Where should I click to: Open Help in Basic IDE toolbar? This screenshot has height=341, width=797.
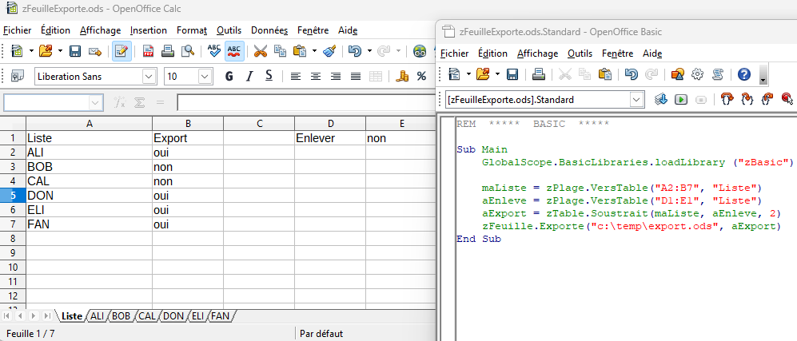(x=744, y=74)
